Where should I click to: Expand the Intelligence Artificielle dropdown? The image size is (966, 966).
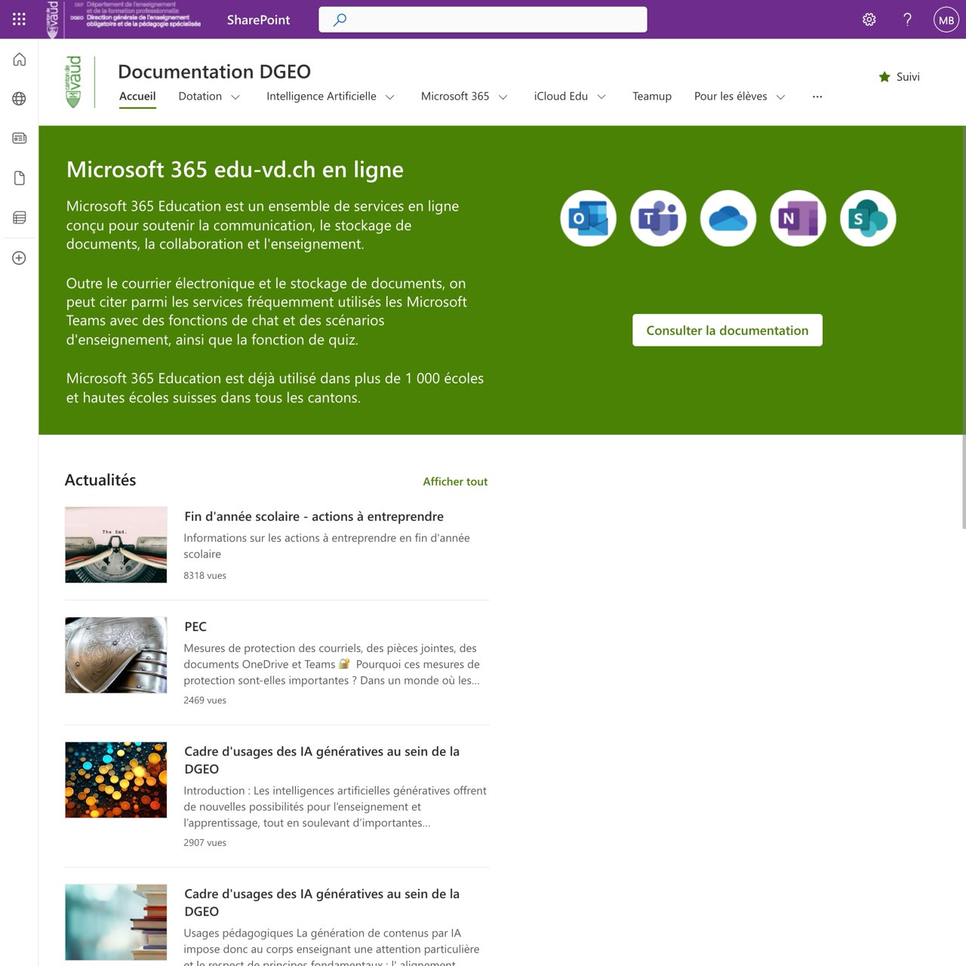(390, 97)
